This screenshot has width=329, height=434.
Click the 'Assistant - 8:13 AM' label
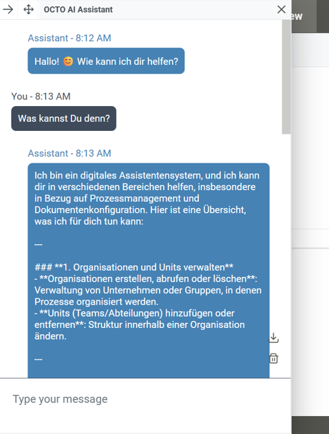70,153
